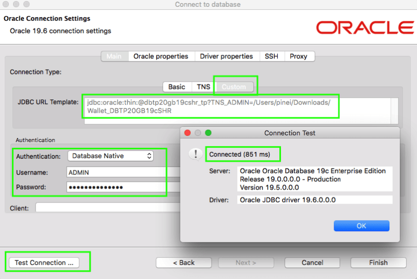Click the 'Connection Test' dialog title

pos(290,133)
